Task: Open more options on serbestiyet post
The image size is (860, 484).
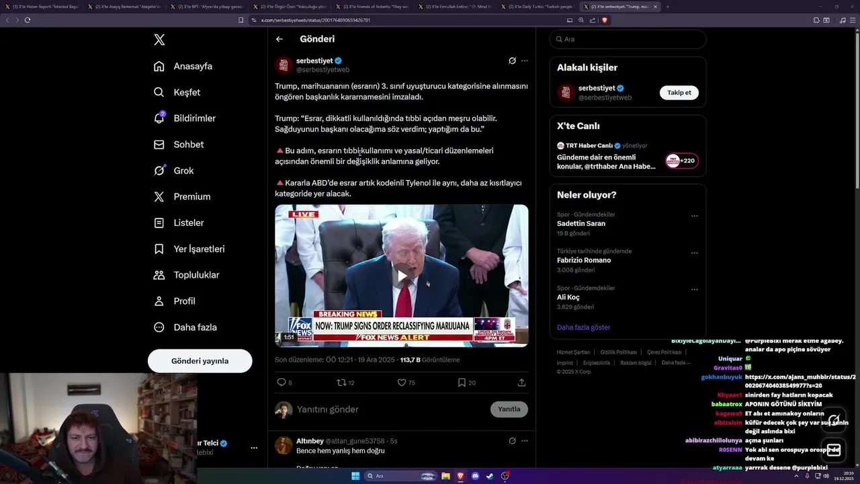Action: [x=525, y=61]
